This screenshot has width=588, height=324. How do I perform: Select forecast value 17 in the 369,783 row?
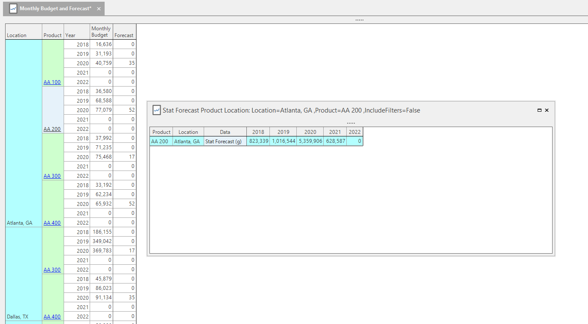click(124, 251)
